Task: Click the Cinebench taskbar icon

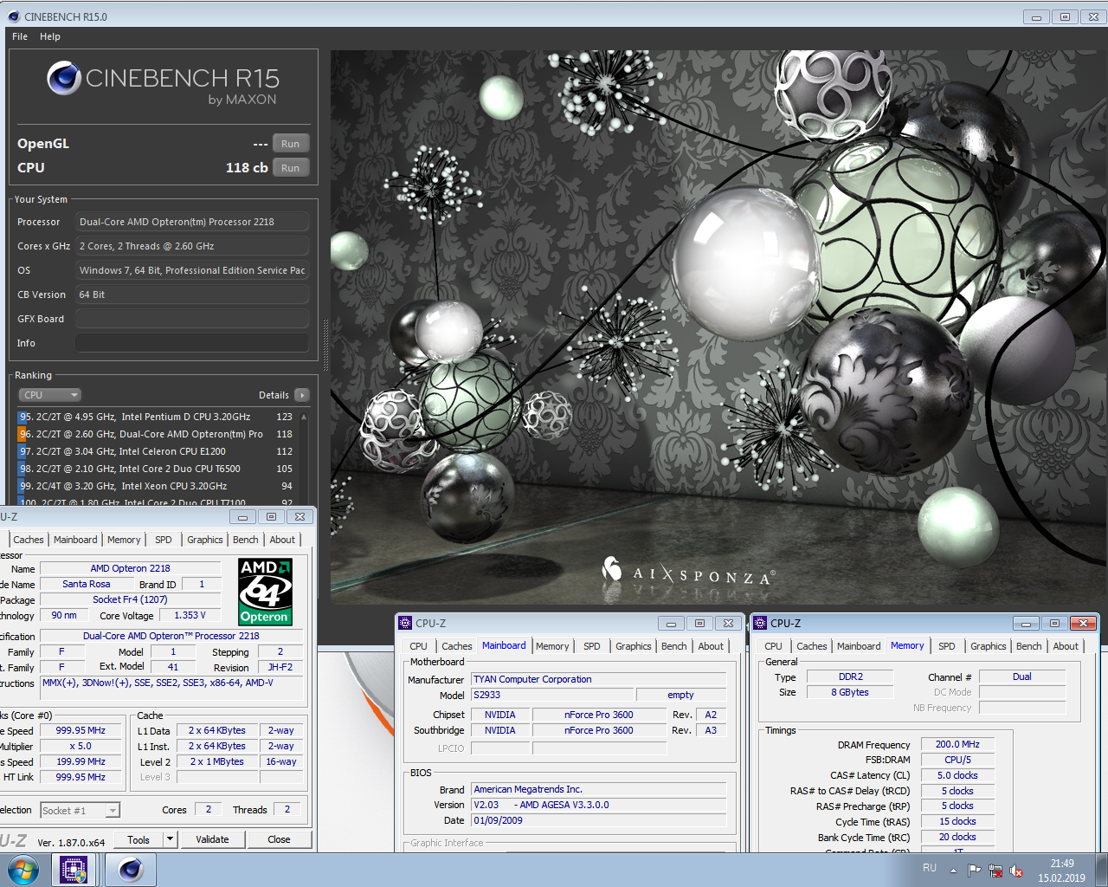Action: coord(131,870)
